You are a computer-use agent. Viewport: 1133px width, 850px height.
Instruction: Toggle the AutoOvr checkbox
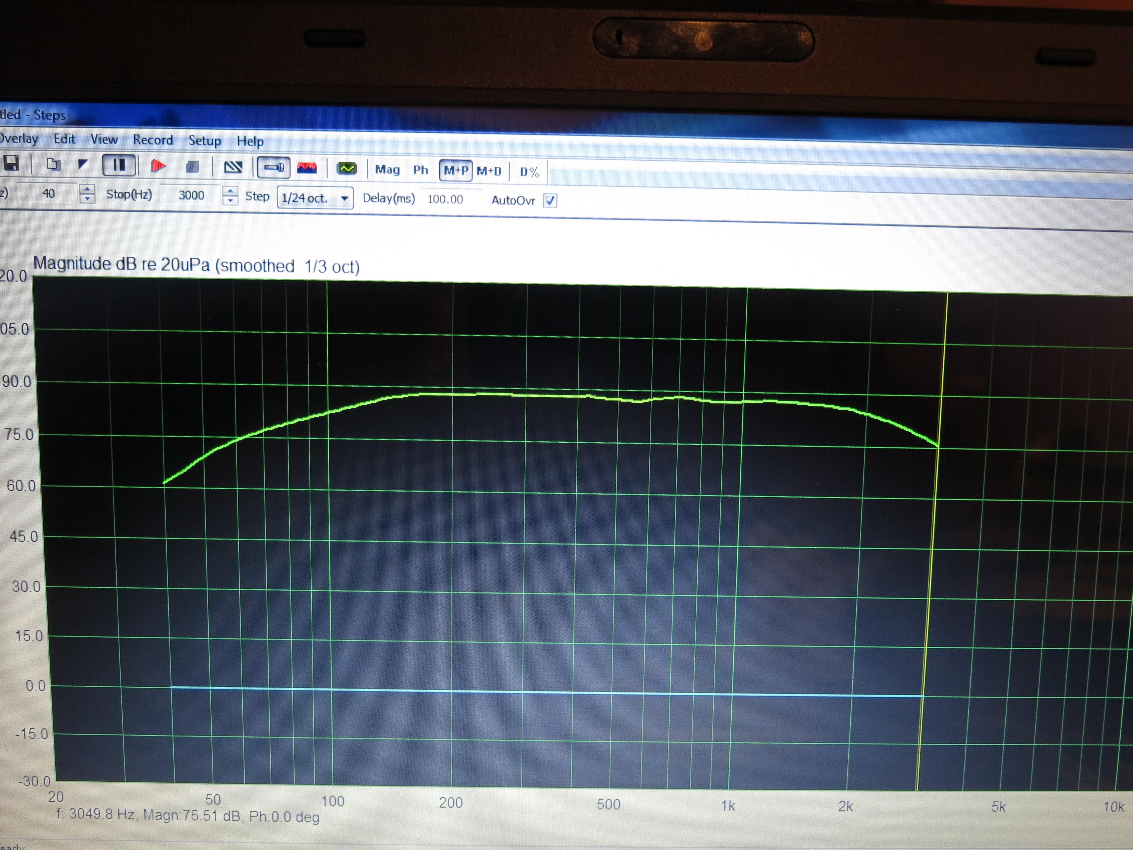[550, 201]
